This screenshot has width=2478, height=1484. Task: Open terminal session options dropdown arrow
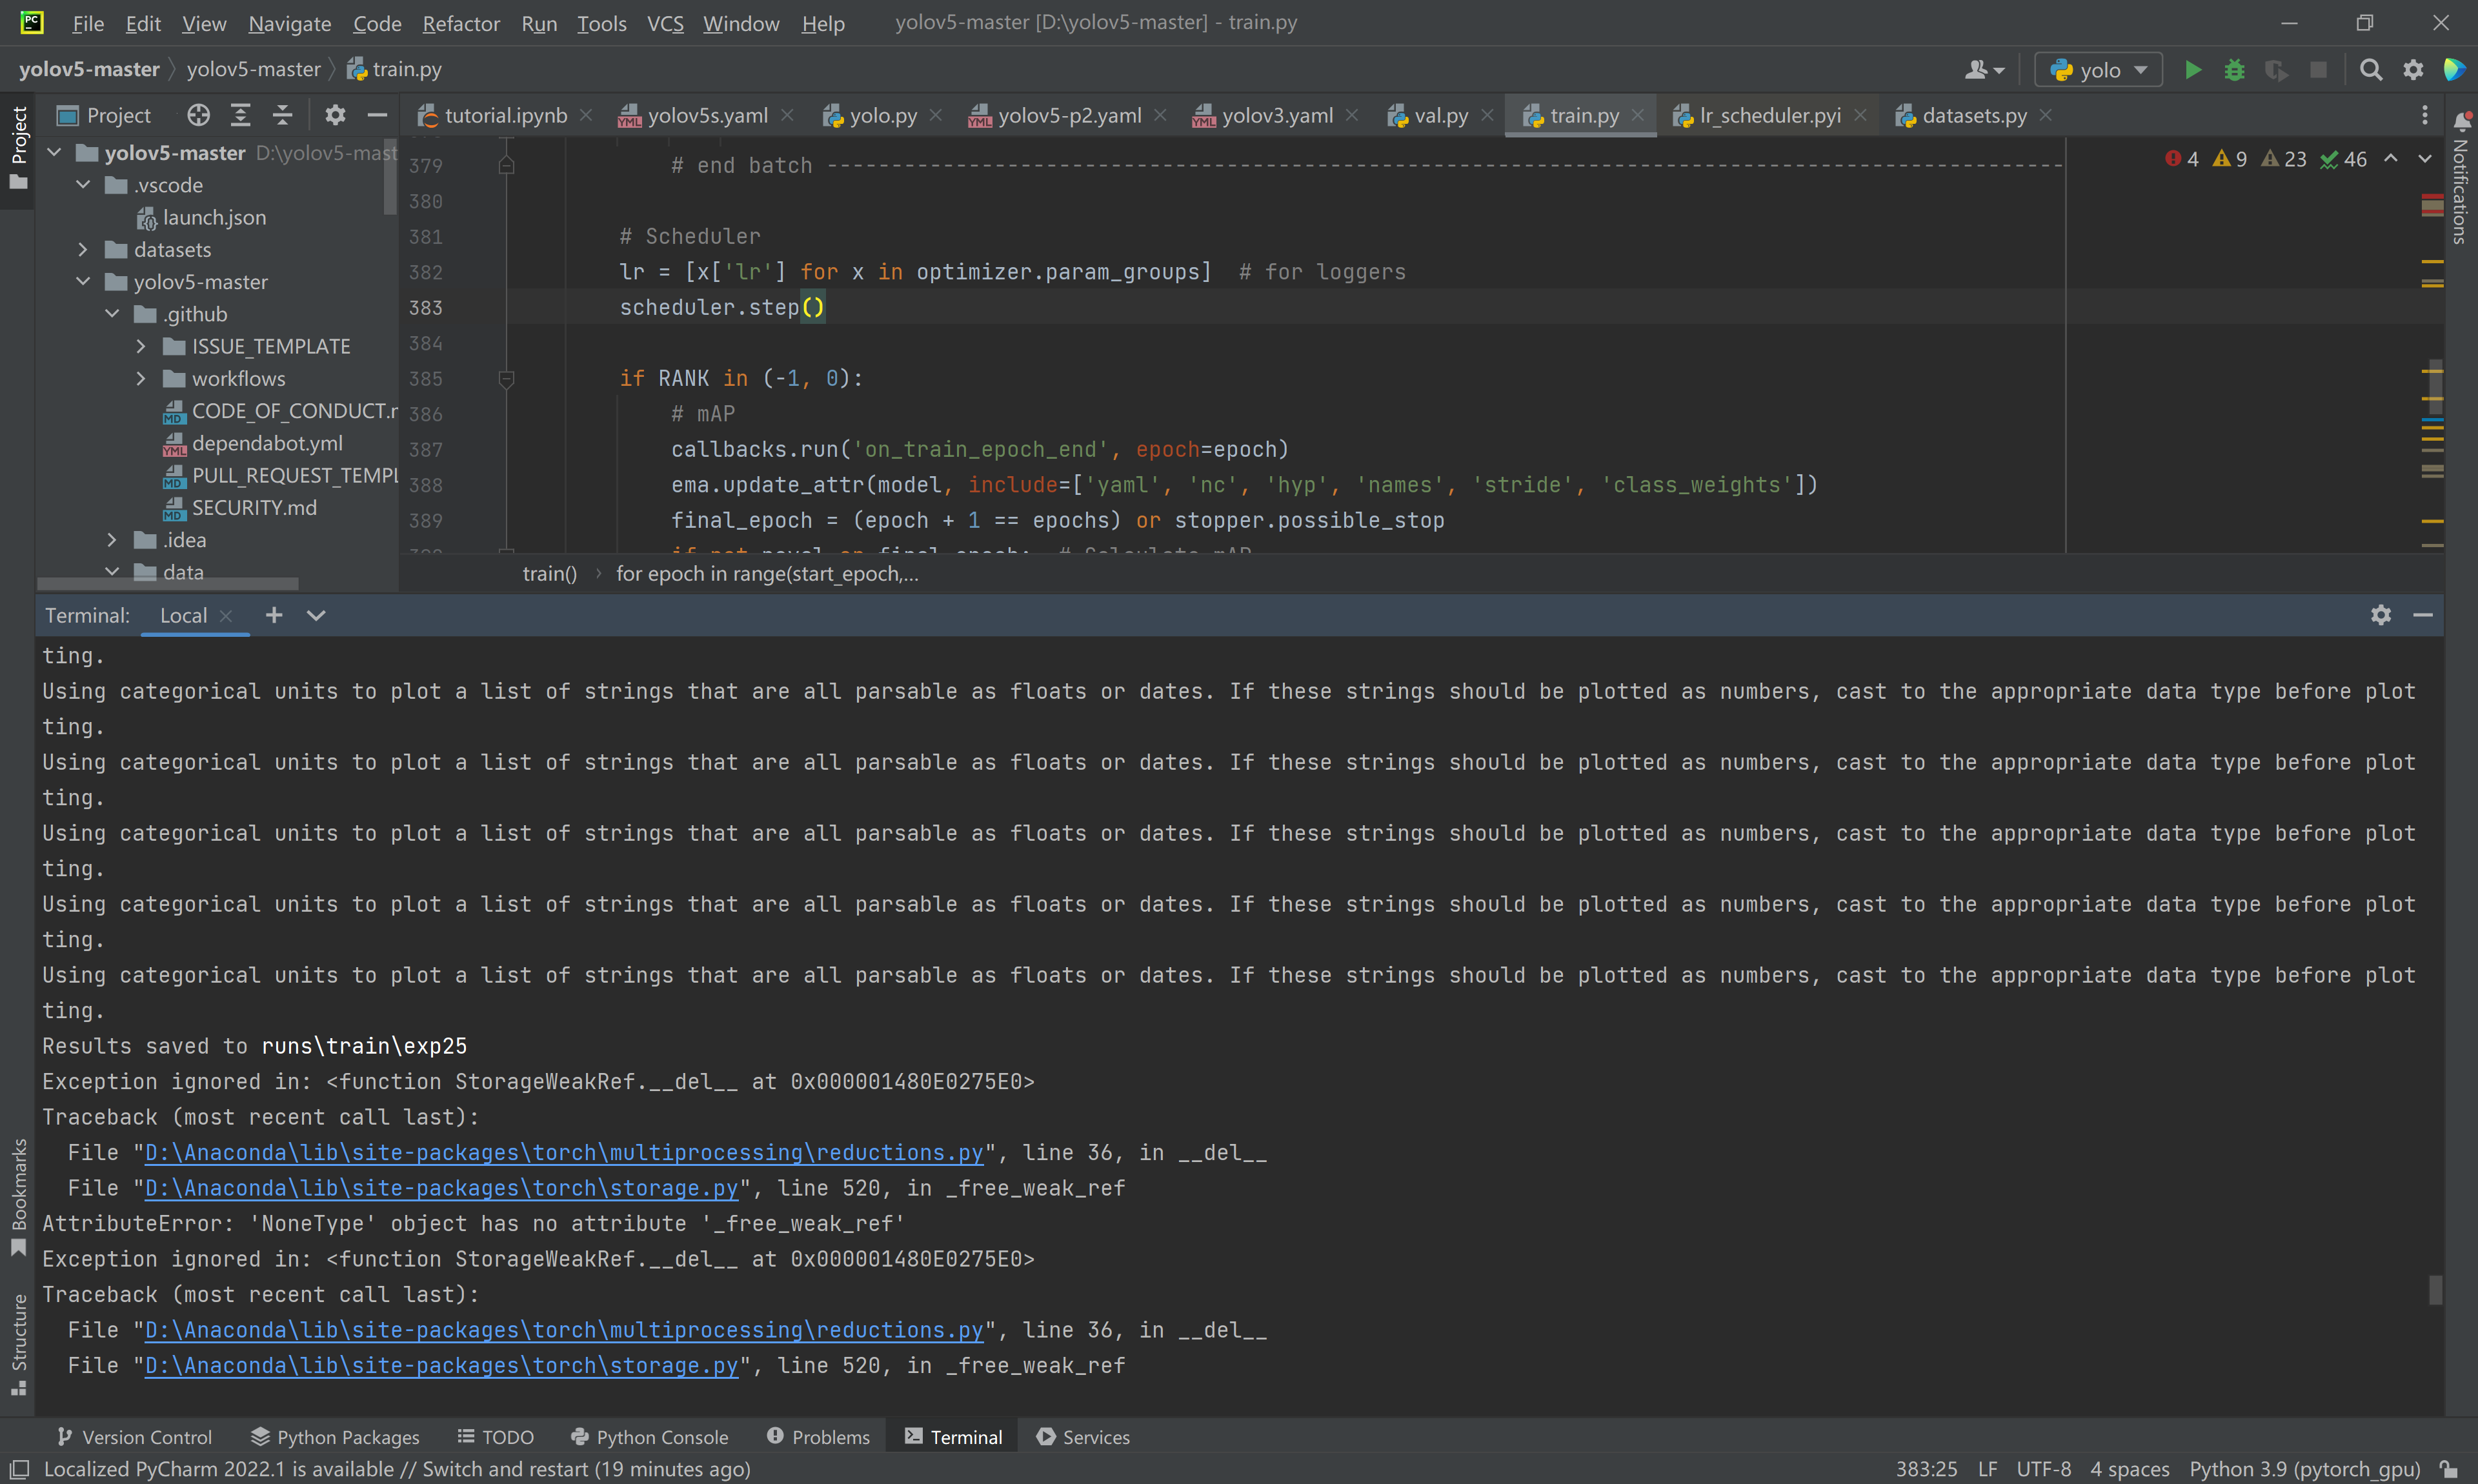pos(316,615)
